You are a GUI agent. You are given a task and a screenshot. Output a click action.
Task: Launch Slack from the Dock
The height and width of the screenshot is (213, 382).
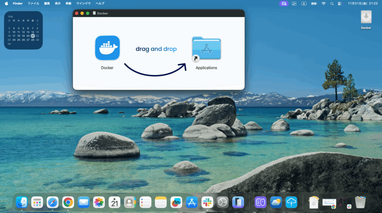tap(207, 202)
